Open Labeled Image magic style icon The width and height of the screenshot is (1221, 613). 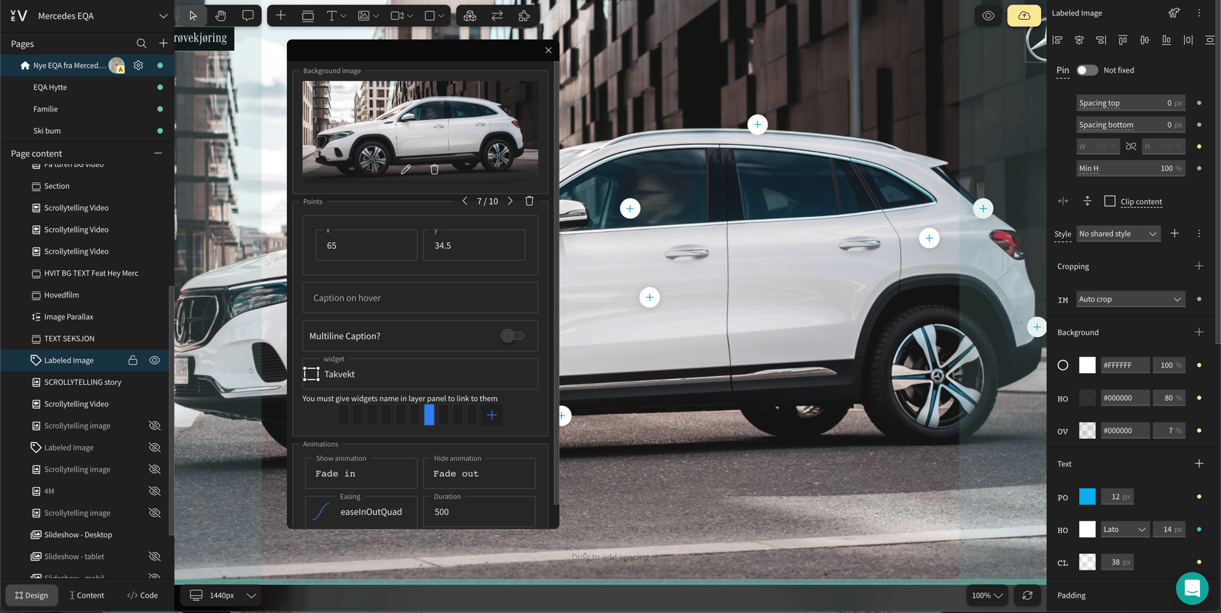coord(1174,13)
